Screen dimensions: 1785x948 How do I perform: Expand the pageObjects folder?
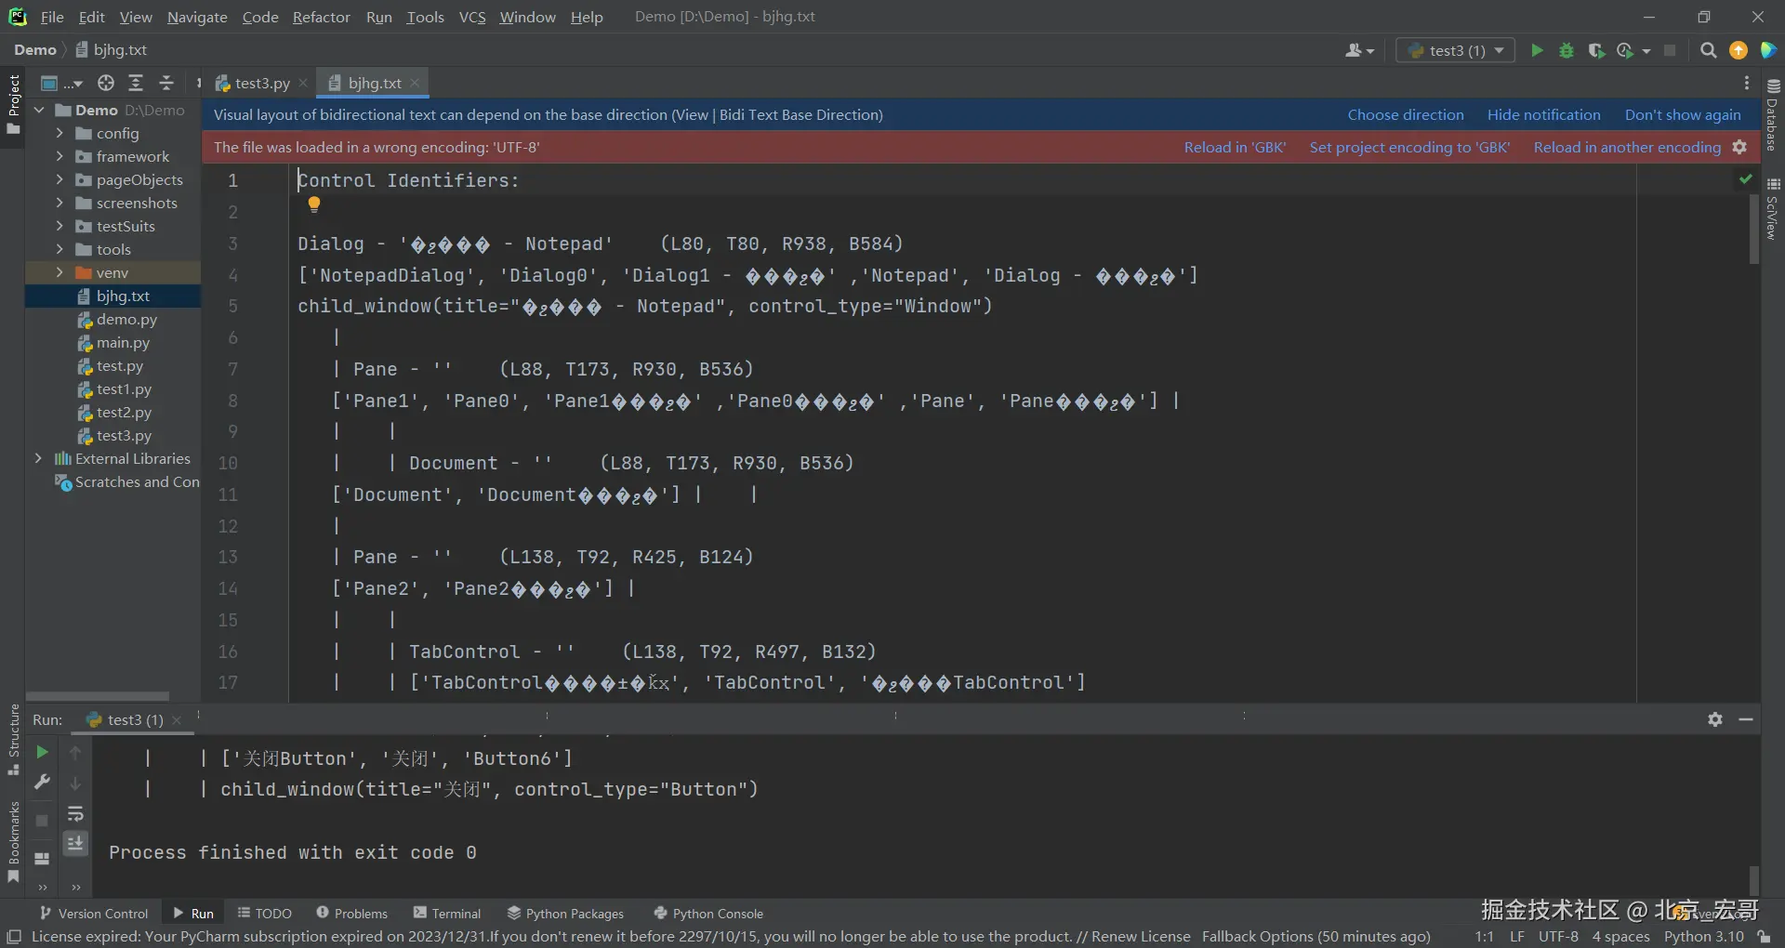[59, 179]
